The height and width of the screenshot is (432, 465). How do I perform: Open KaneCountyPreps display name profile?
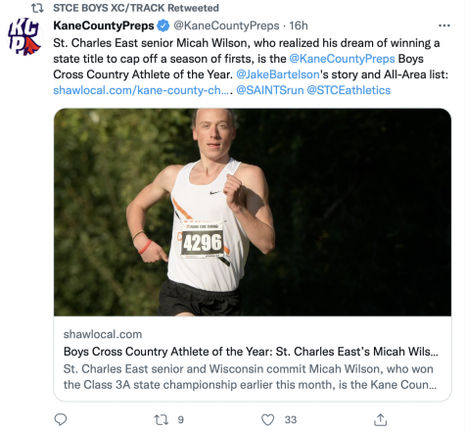pyautogui.click(x=104, y=25)
